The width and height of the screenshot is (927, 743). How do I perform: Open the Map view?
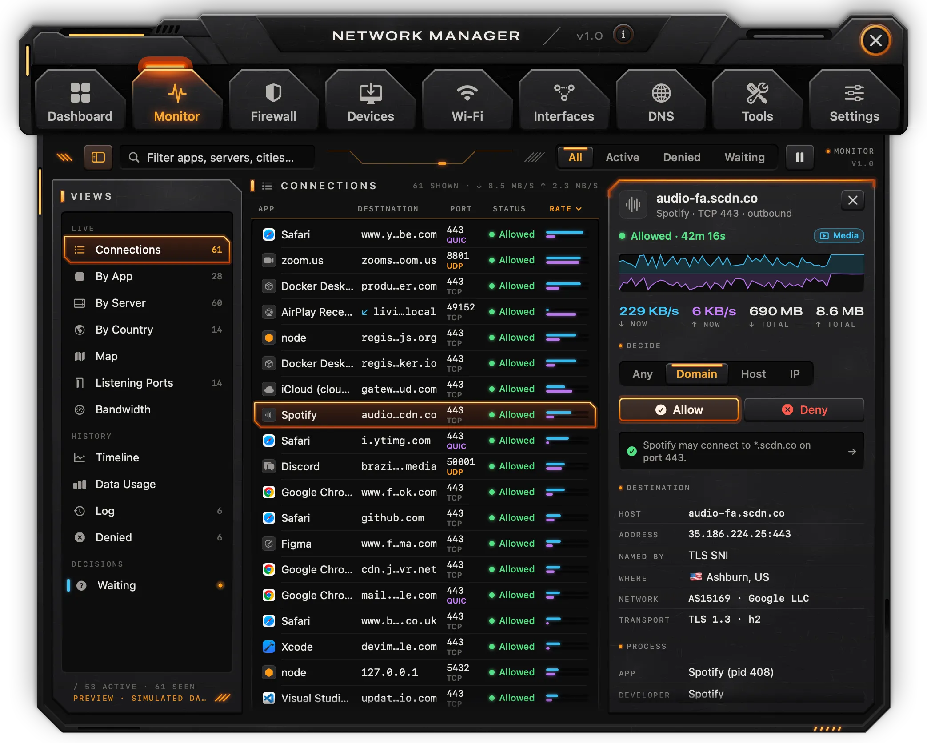tap(147, 356)
